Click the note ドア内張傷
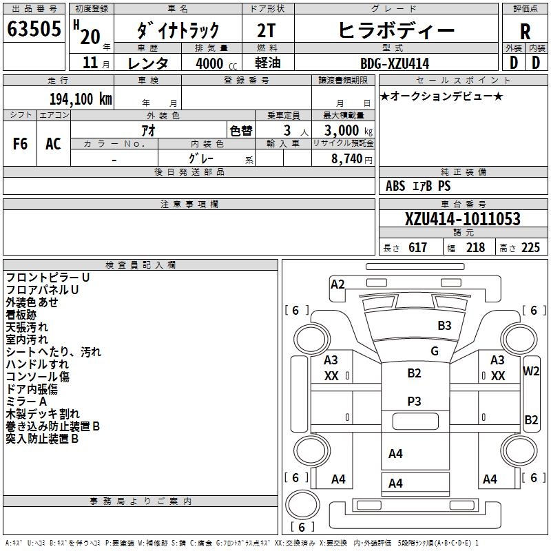The image size is (551, 551). coord(32,389)
